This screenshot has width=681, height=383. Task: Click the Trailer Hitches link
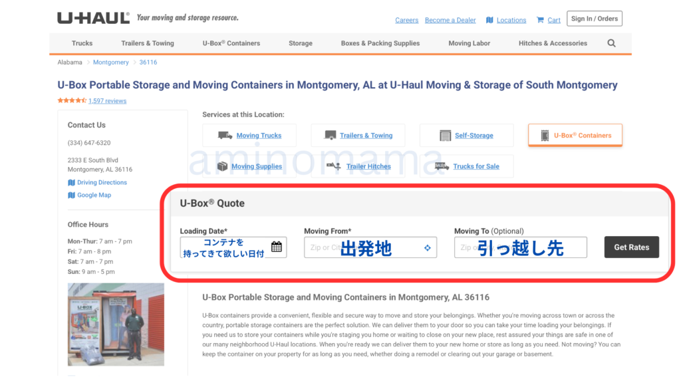368,166
